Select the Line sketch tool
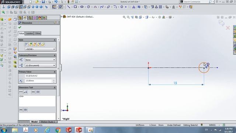236x133 pixels. click(69, 7)
